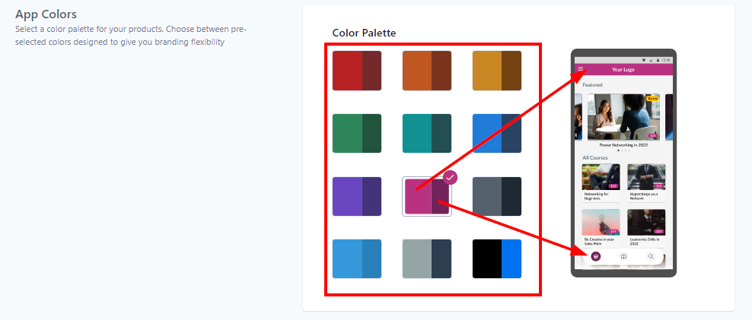
Task: Select the green color palette
Action: pos(357,133)
